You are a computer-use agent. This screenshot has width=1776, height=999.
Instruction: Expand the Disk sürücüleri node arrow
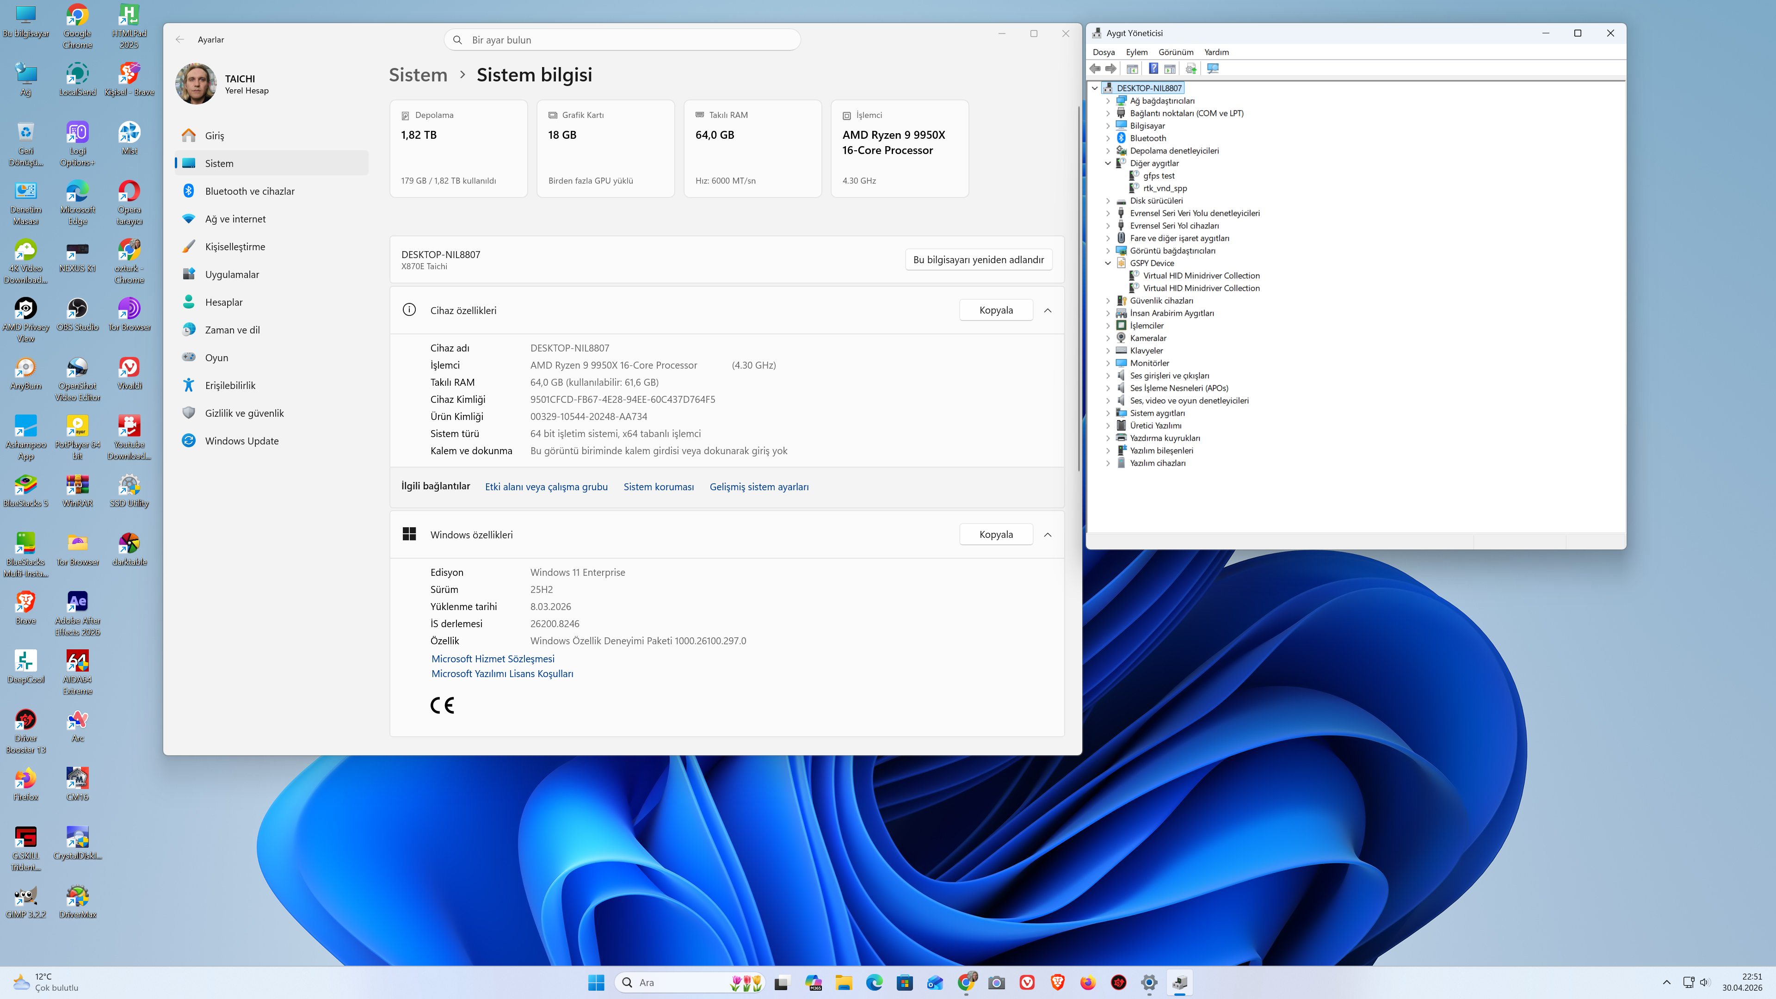click(x=1108, y=201)
